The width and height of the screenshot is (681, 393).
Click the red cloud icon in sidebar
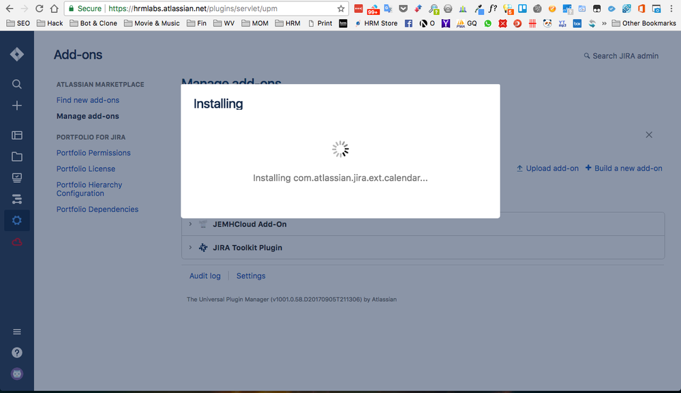[x=17, y=242]
